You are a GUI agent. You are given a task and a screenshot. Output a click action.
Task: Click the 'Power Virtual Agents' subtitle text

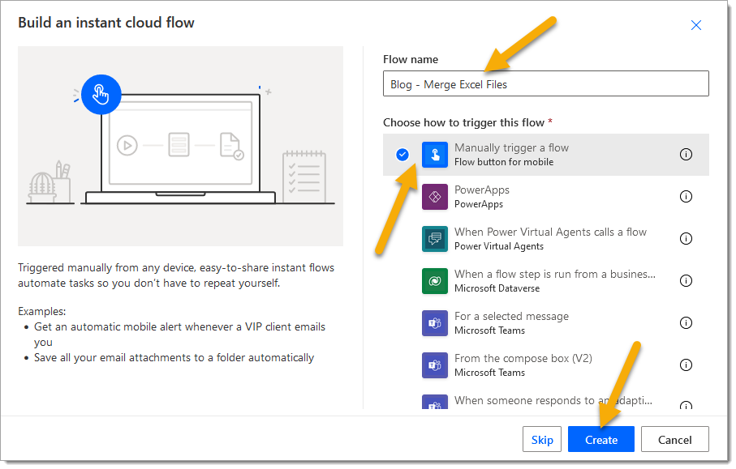pos(499,246)
